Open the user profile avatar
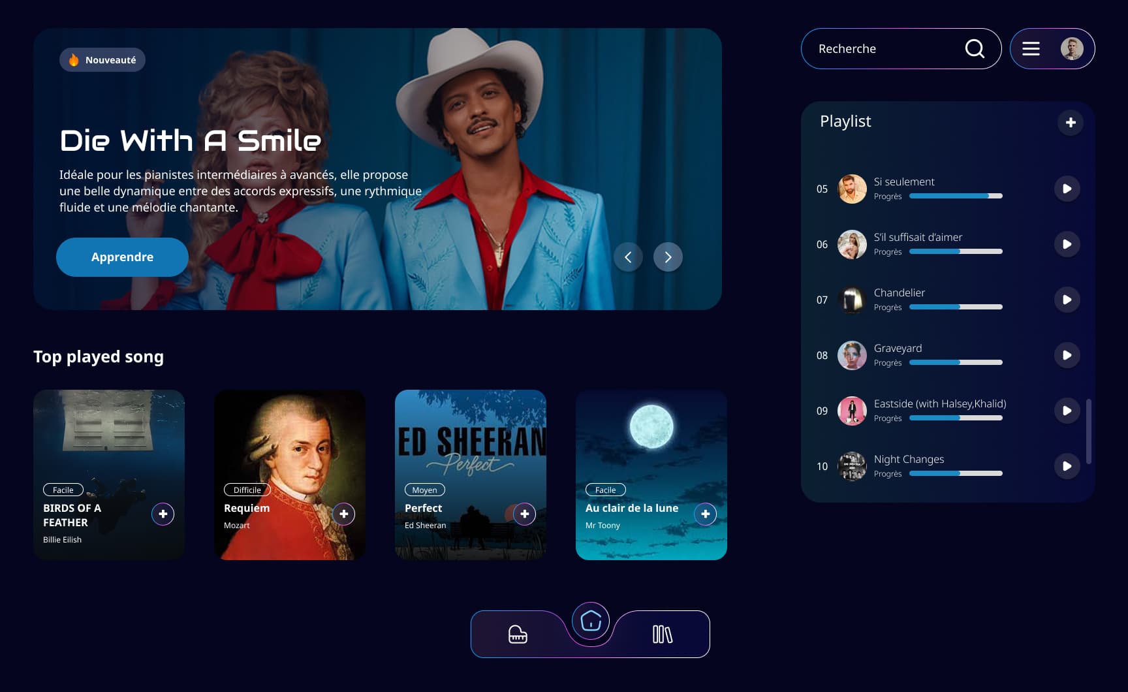The width and height of the screenshot is (1128, 692). point(1071,49)
